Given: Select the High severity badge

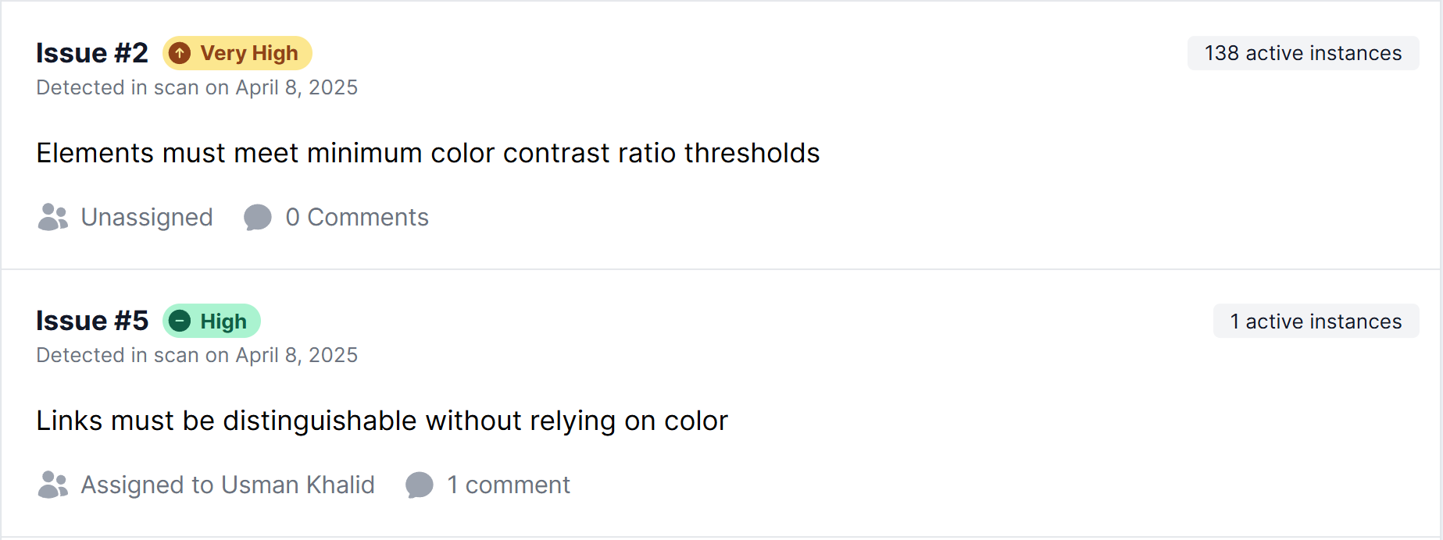Looking at the screenshot, I should (x=212, y=321).
